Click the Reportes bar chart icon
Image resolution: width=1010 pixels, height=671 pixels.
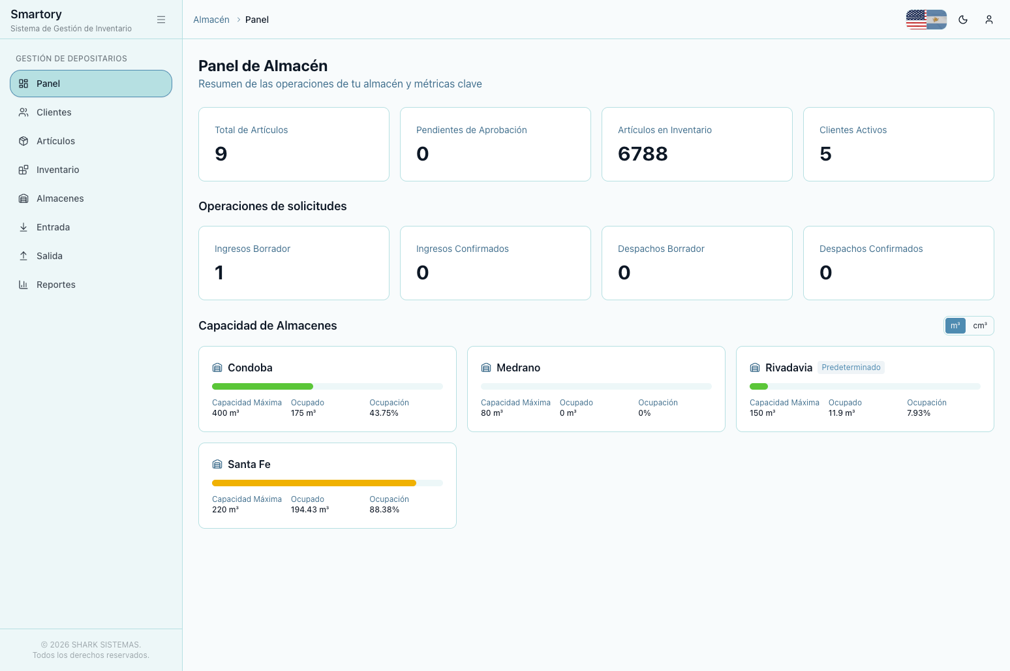23,285
